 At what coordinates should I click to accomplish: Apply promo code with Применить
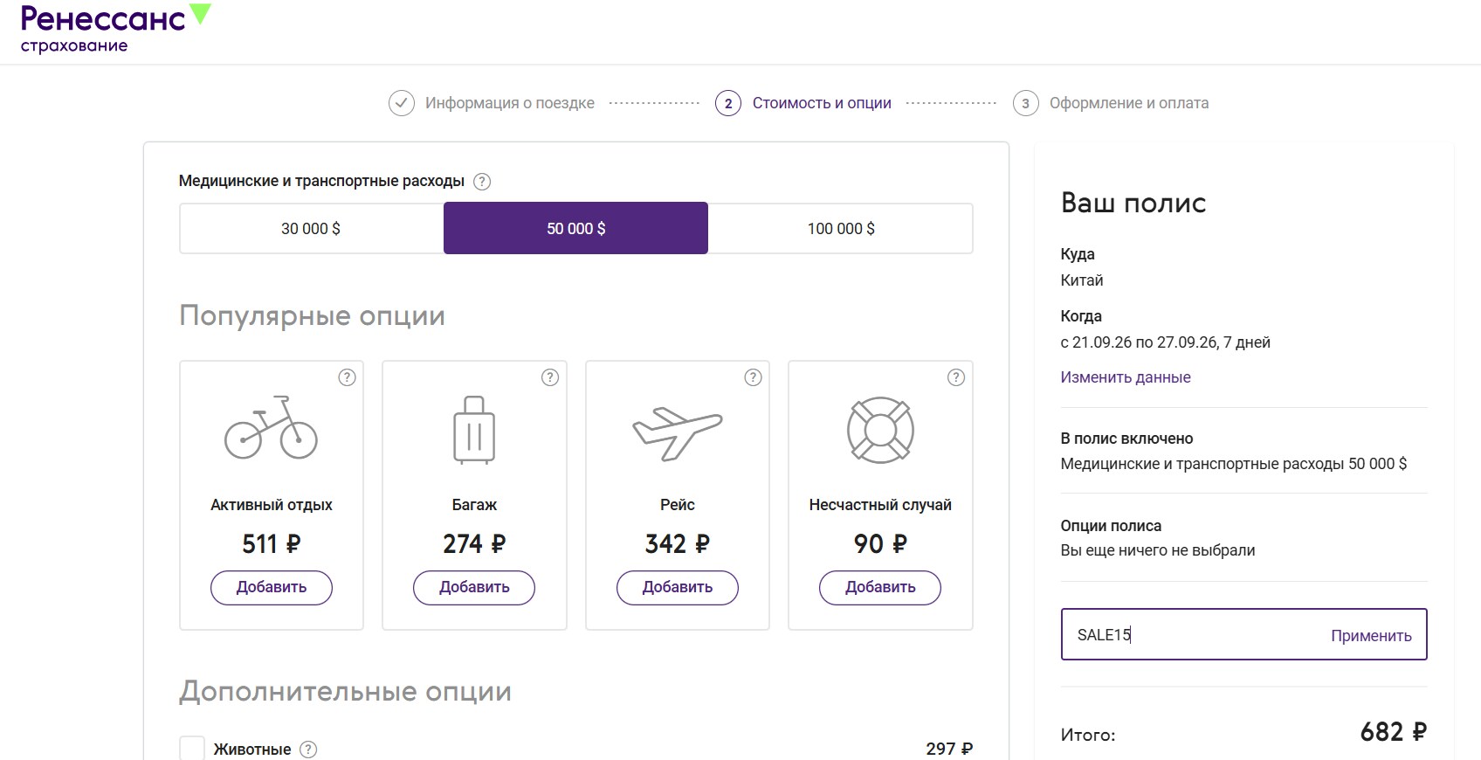point(1371,636)
